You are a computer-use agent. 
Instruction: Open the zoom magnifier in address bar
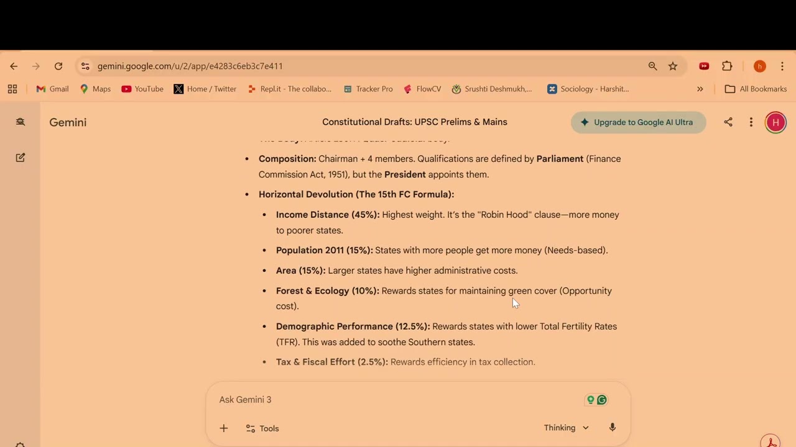pyautogui.click(x=652, y=66)
